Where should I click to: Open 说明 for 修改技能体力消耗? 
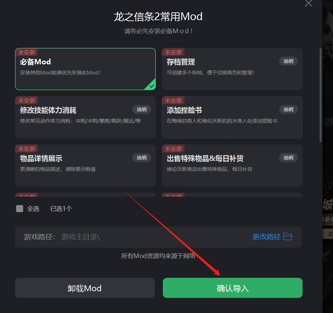(x=142, y=110)
